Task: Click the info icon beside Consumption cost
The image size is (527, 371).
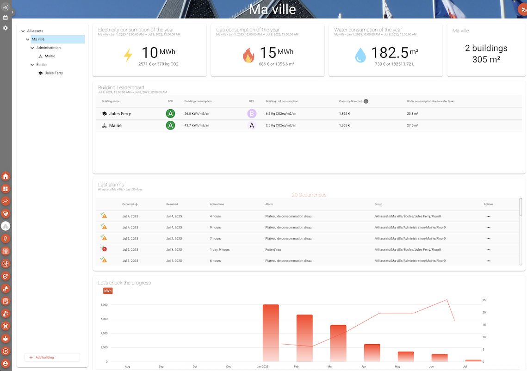Action: [x=366, y=101]
